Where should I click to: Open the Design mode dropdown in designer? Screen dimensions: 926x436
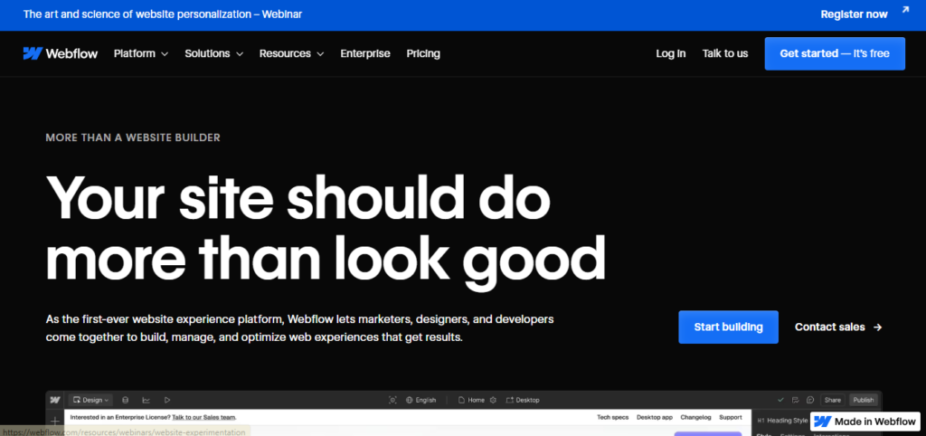tap(90, 400)
